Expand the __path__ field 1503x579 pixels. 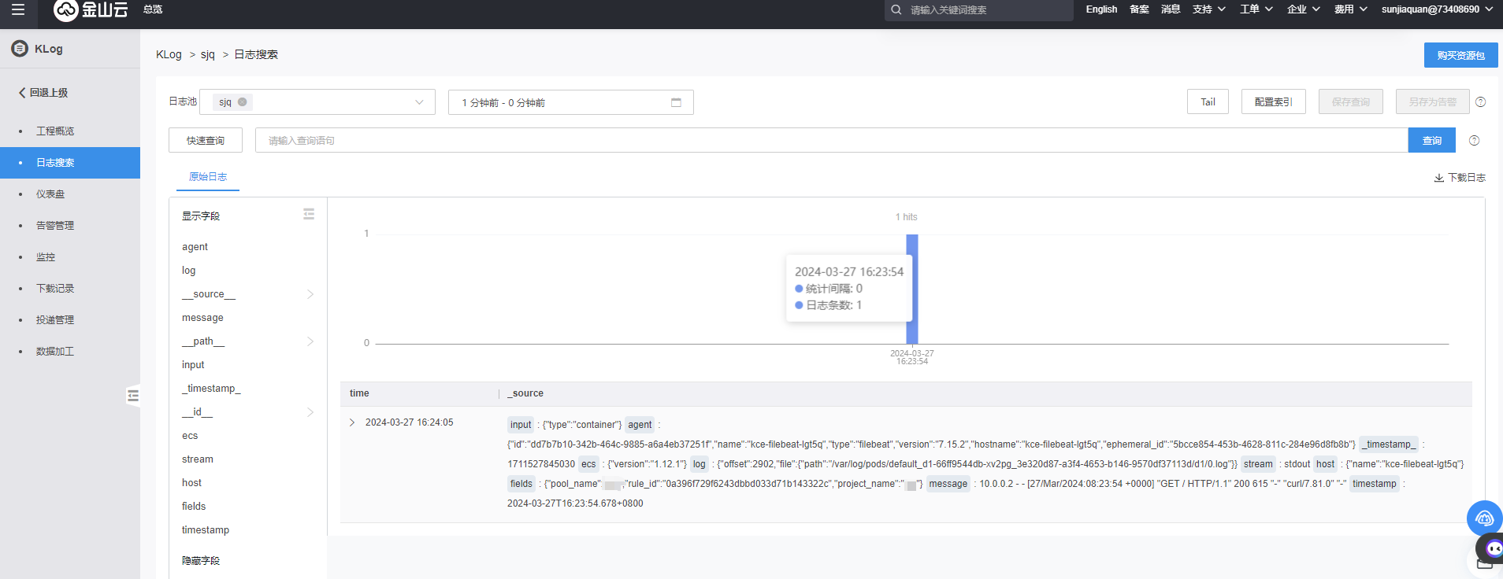[x=310, y=341]
